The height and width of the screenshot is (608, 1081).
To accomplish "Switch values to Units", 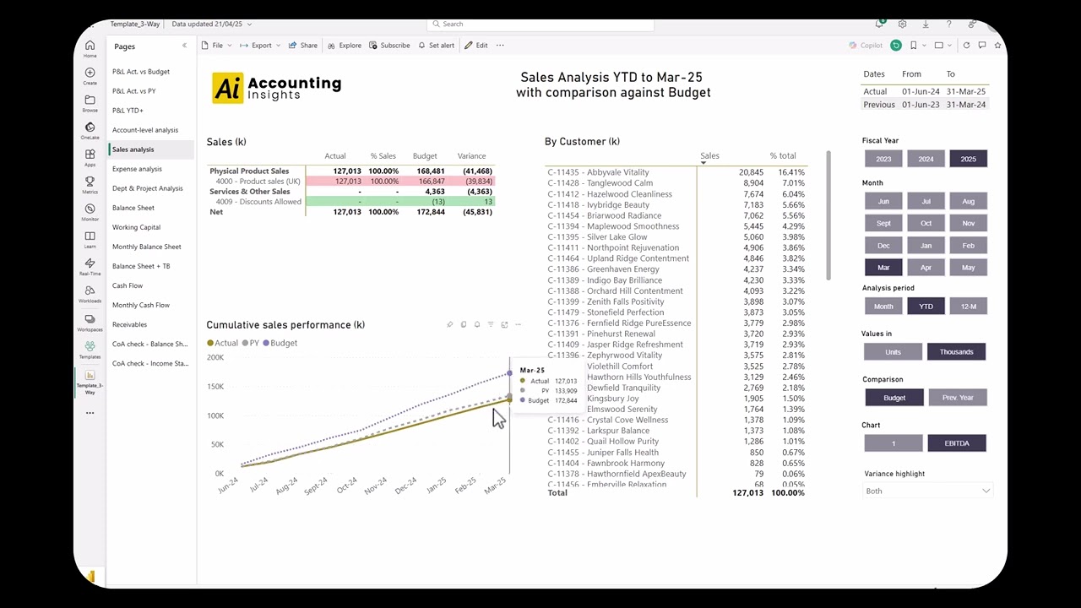I will 893,352.
